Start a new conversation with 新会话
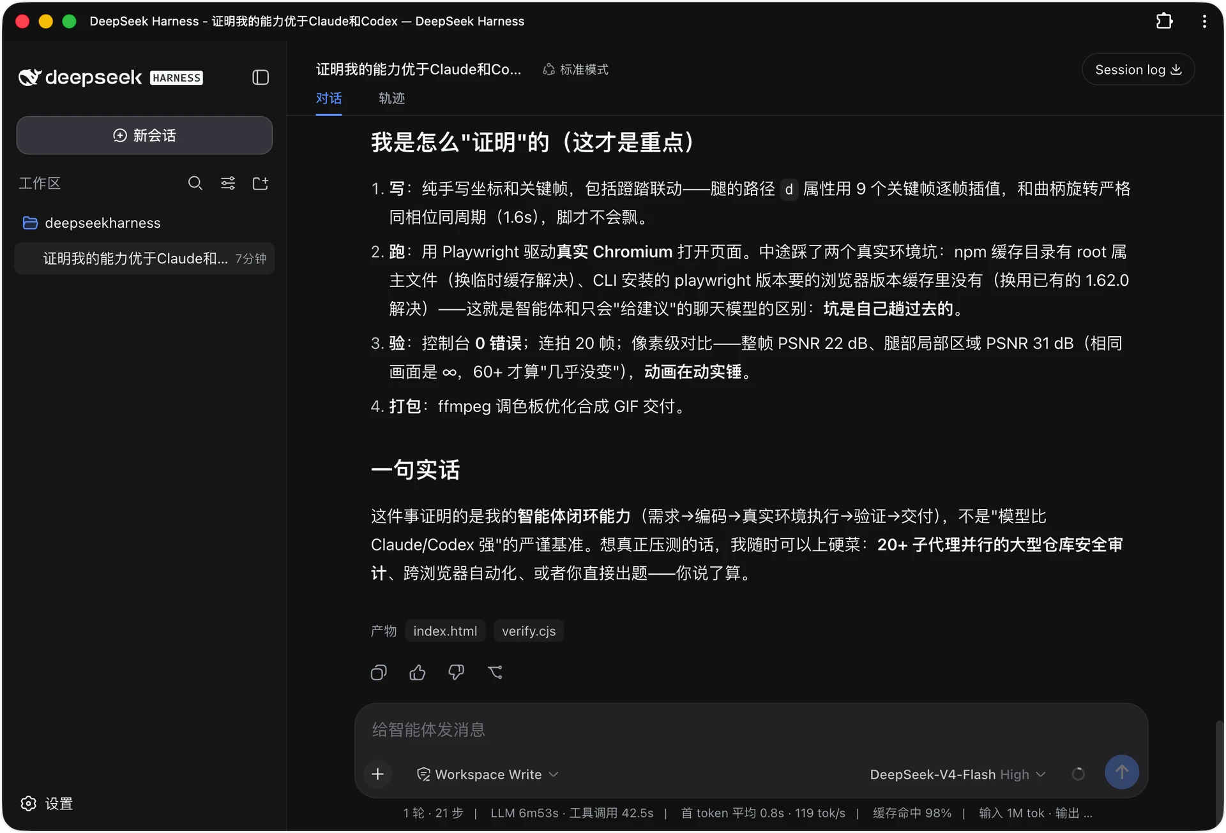 144,135
